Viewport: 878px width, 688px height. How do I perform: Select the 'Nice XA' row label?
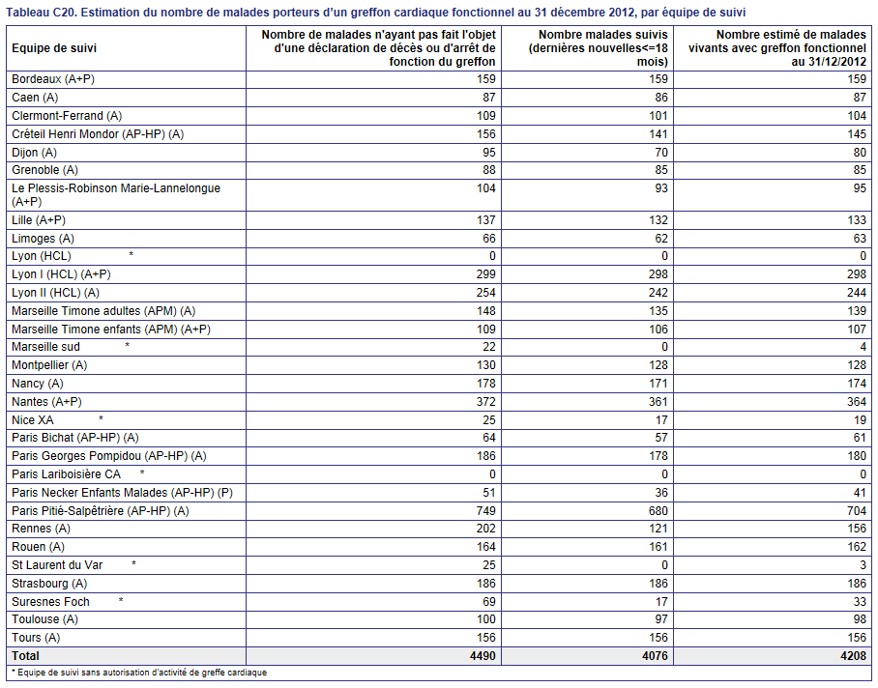click(33, 420)
